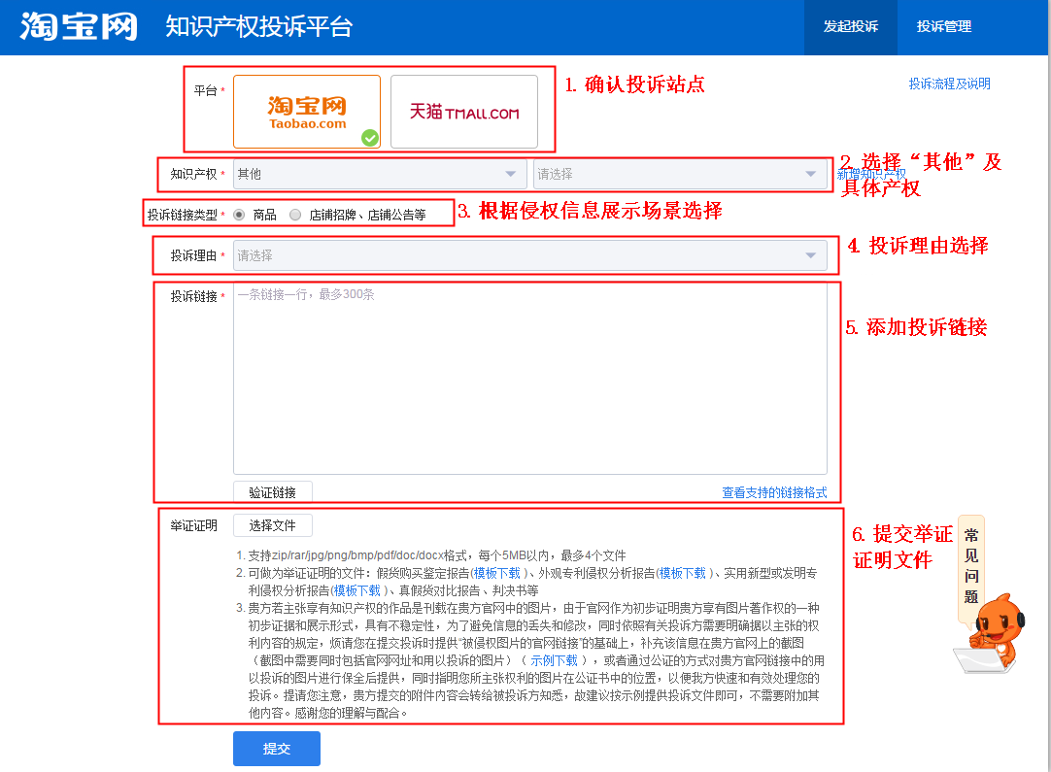Click the 验证链接 button
Image resolution: width=1051 pixels, height=772 pixels.
[272, 492]
